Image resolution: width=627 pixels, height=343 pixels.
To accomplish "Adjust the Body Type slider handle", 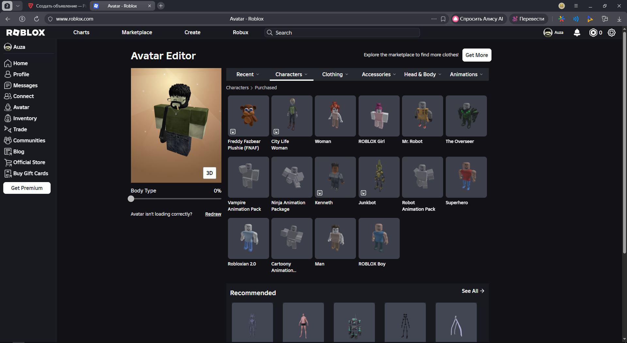I will coord(131,199).
